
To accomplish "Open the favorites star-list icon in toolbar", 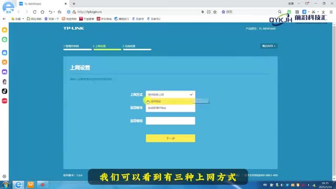I will [59, 12].
